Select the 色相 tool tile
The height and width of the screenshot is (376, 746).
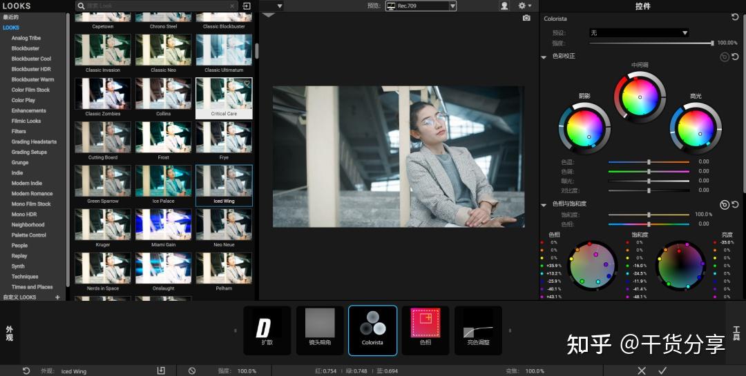tap(425, 330)
